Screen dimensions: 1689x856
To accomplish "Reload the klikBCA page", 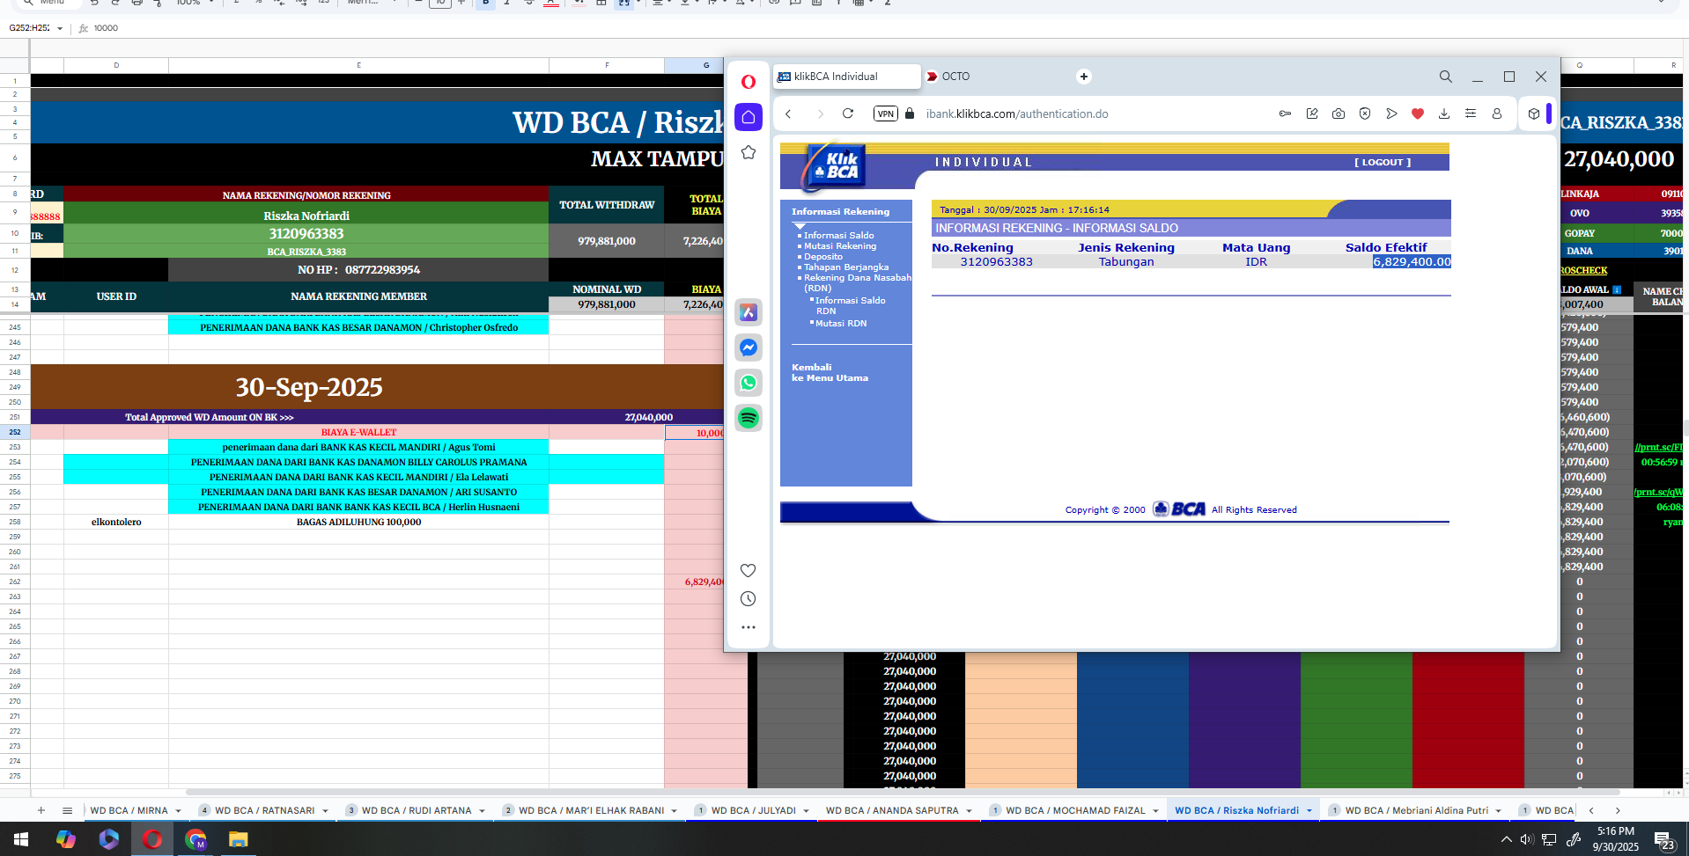I will pos(848,113).
